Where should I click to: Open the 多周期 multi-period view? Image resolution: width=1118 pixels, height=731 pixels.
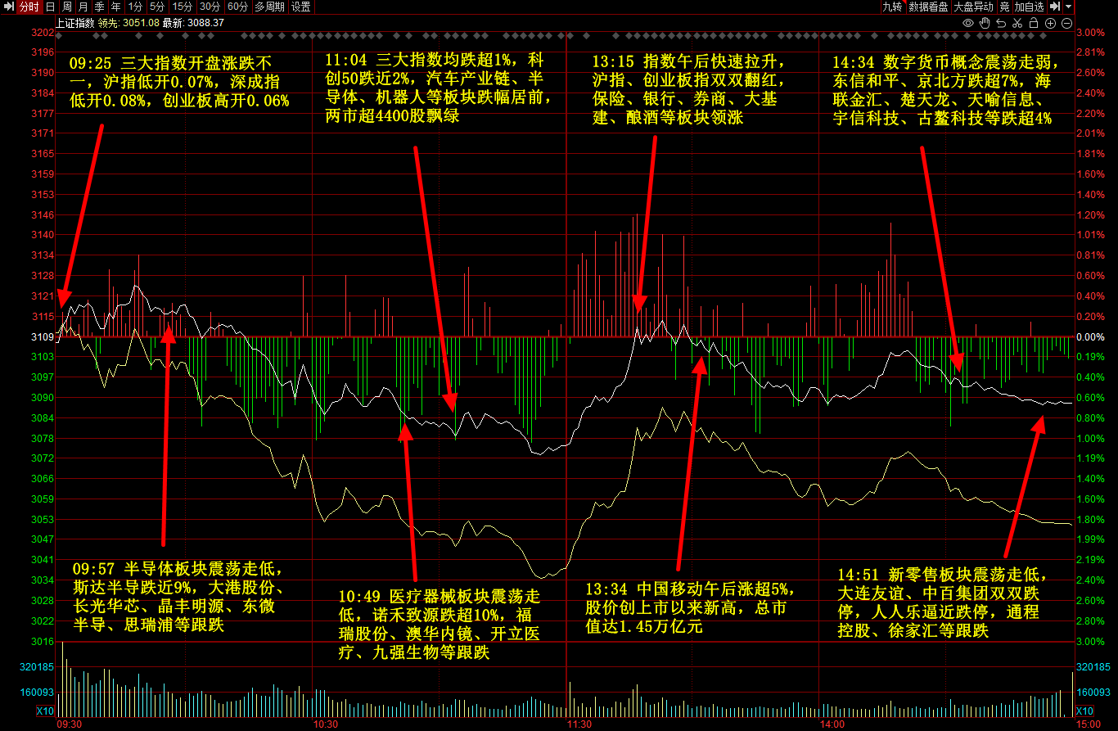(x=269, y=7)
